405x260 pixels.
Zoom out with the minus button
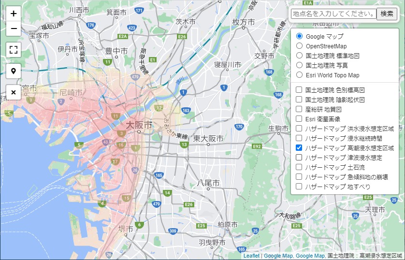(14, 29)
